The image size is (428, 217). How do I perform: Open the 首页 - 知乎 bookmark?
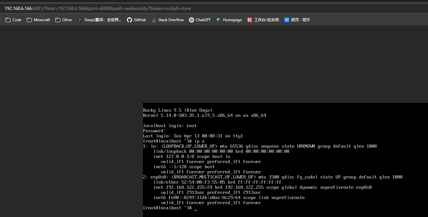tap(297, 20)
